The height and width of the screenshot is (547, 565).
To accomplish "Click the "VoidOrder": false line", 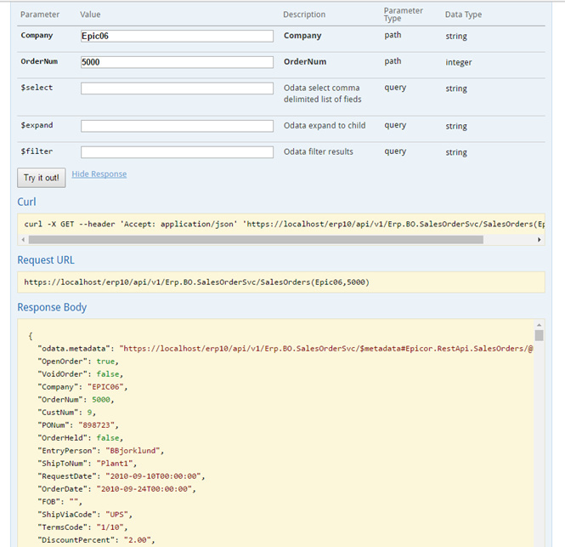I will click(x=81, y=374).
